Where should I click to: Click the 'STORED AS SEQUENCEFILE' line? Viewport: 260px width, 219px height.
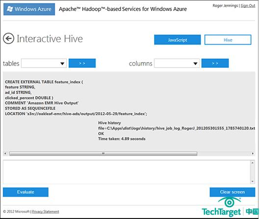point(30,108)
